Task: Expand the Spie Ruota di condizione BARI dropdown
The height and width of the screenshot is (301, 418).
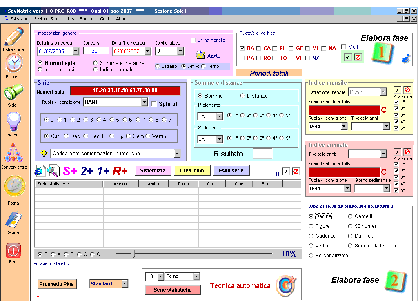Action: click(x=144, y=102)
